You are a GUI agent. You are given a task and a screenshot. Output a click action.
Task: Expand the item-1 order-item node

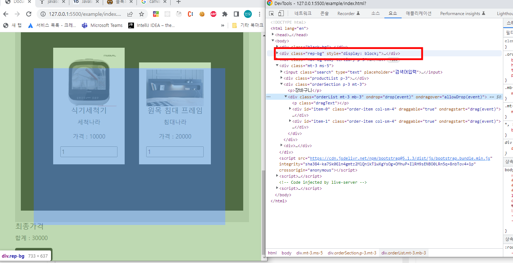[x=290, y=121]
